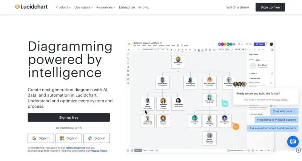Go to the Enterprise page
Screen dimensions: 302x161
(127, 7)
